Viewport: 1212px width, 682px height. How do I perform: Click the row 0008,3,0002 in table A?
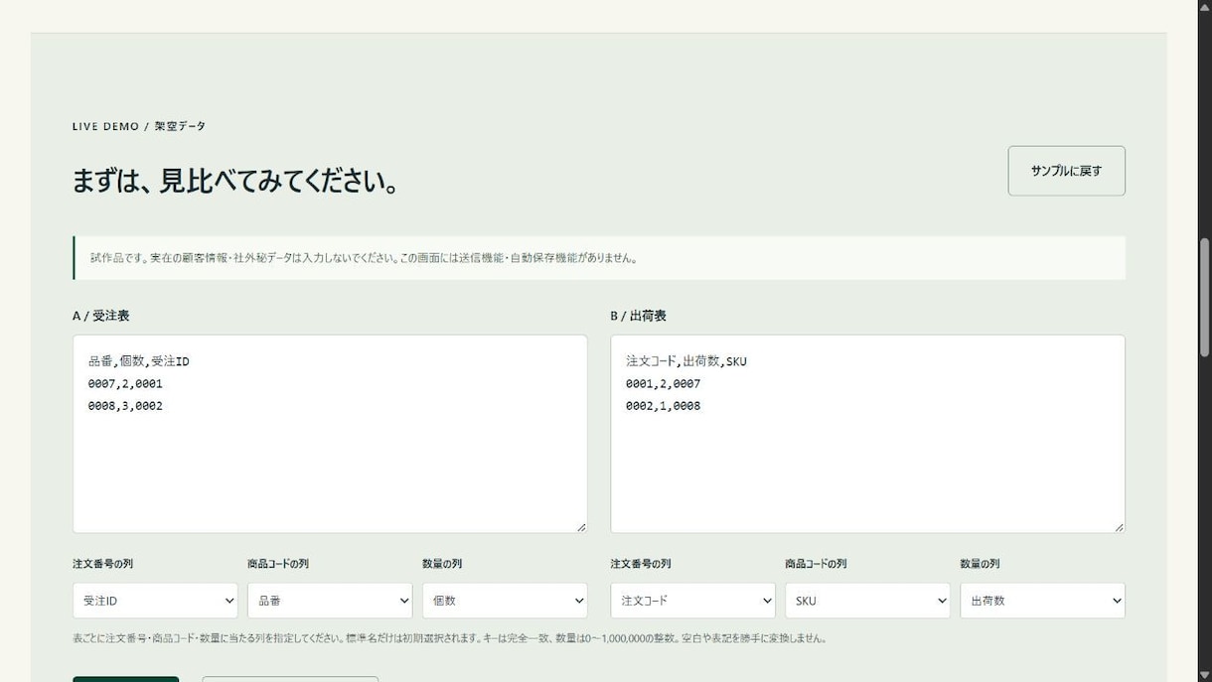[x=125, y=406]
